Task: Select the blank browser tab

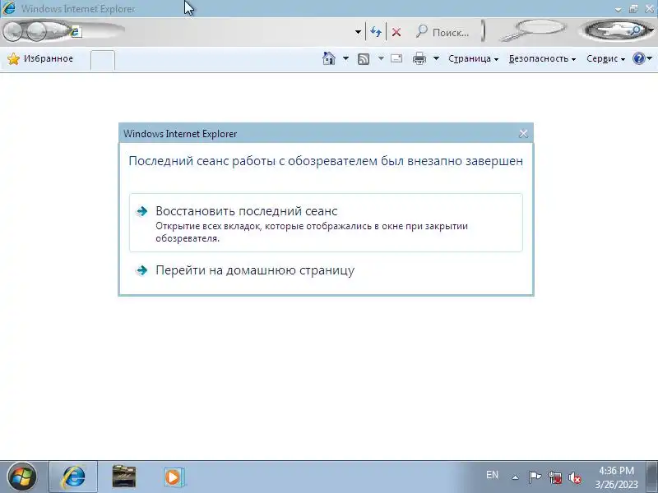Action: click(x=102, y=60)
